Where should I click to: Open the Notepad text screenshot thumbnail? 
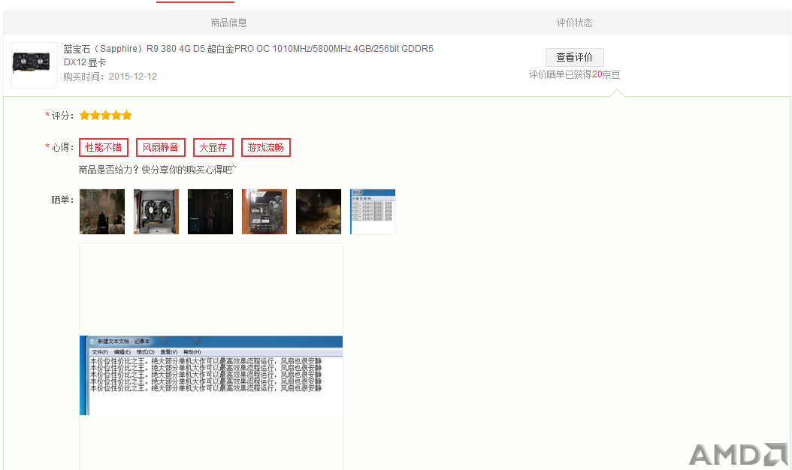click(373, 212)
